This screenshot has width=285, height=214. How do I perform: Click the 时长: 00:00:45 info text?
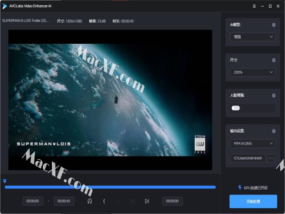[x=123, y=21]
